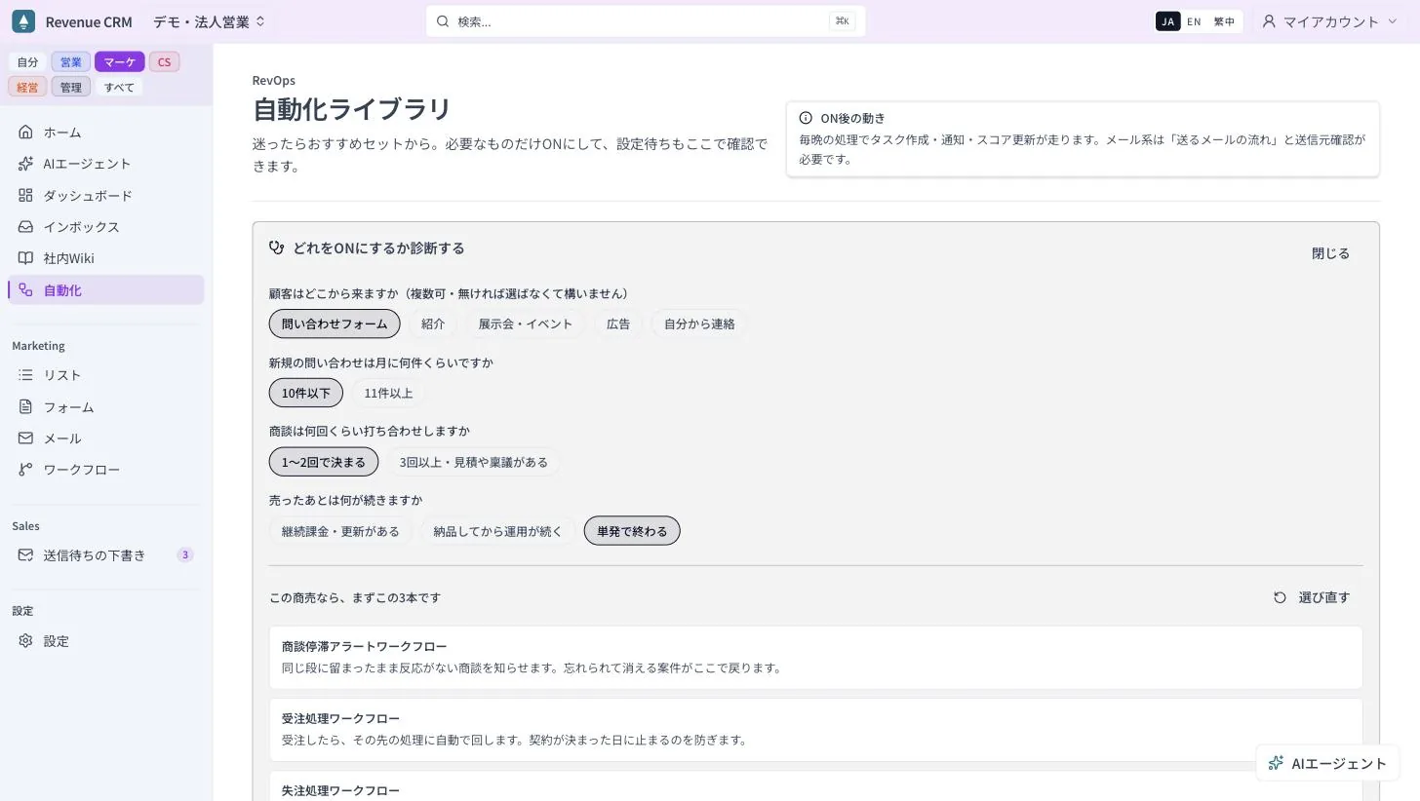Set language to 繁中
This screenshot has height=801, width=1420.
pos(1224,21)
